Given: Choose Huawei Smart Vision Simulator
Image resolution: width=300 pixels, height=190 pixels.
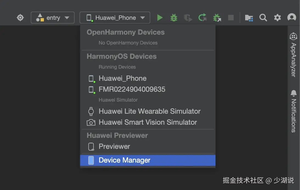Looking at the screenshot, I should tap(148, 122).
